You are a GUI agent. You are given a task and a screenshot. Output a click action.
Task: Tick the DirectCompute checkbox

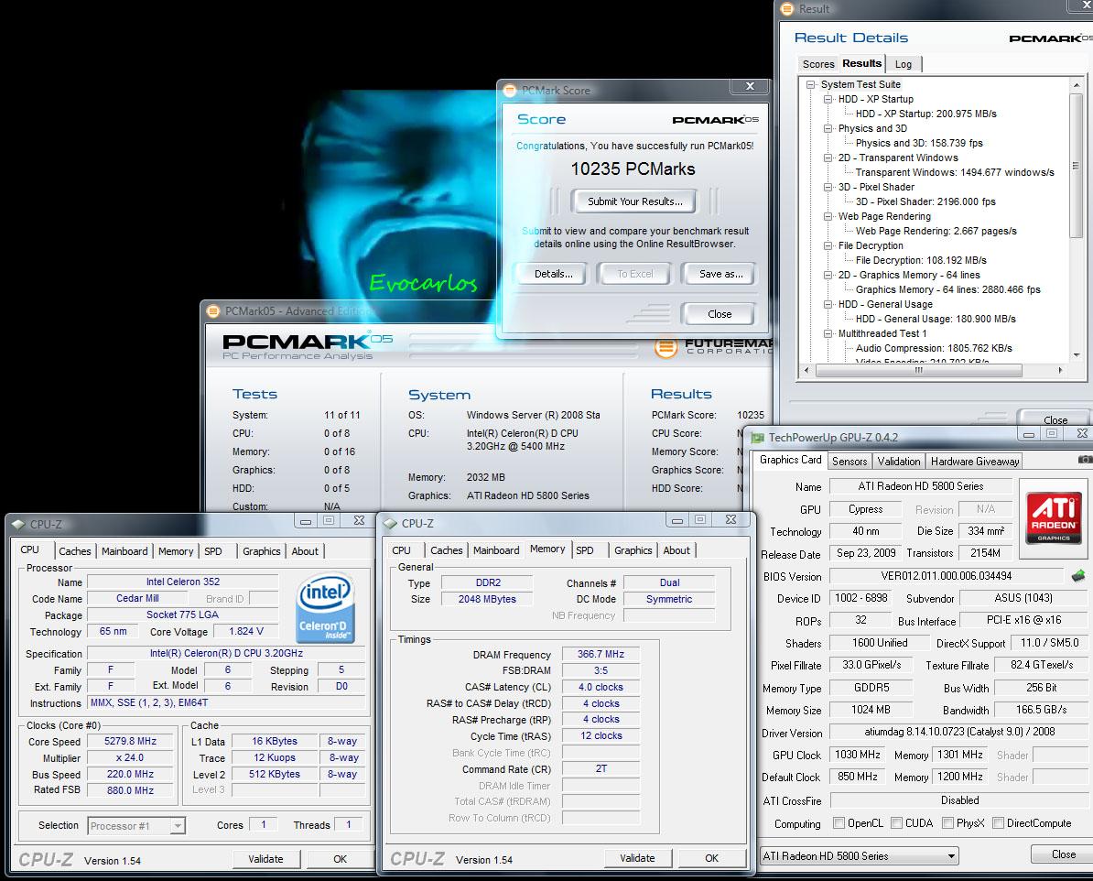[998, 823]
